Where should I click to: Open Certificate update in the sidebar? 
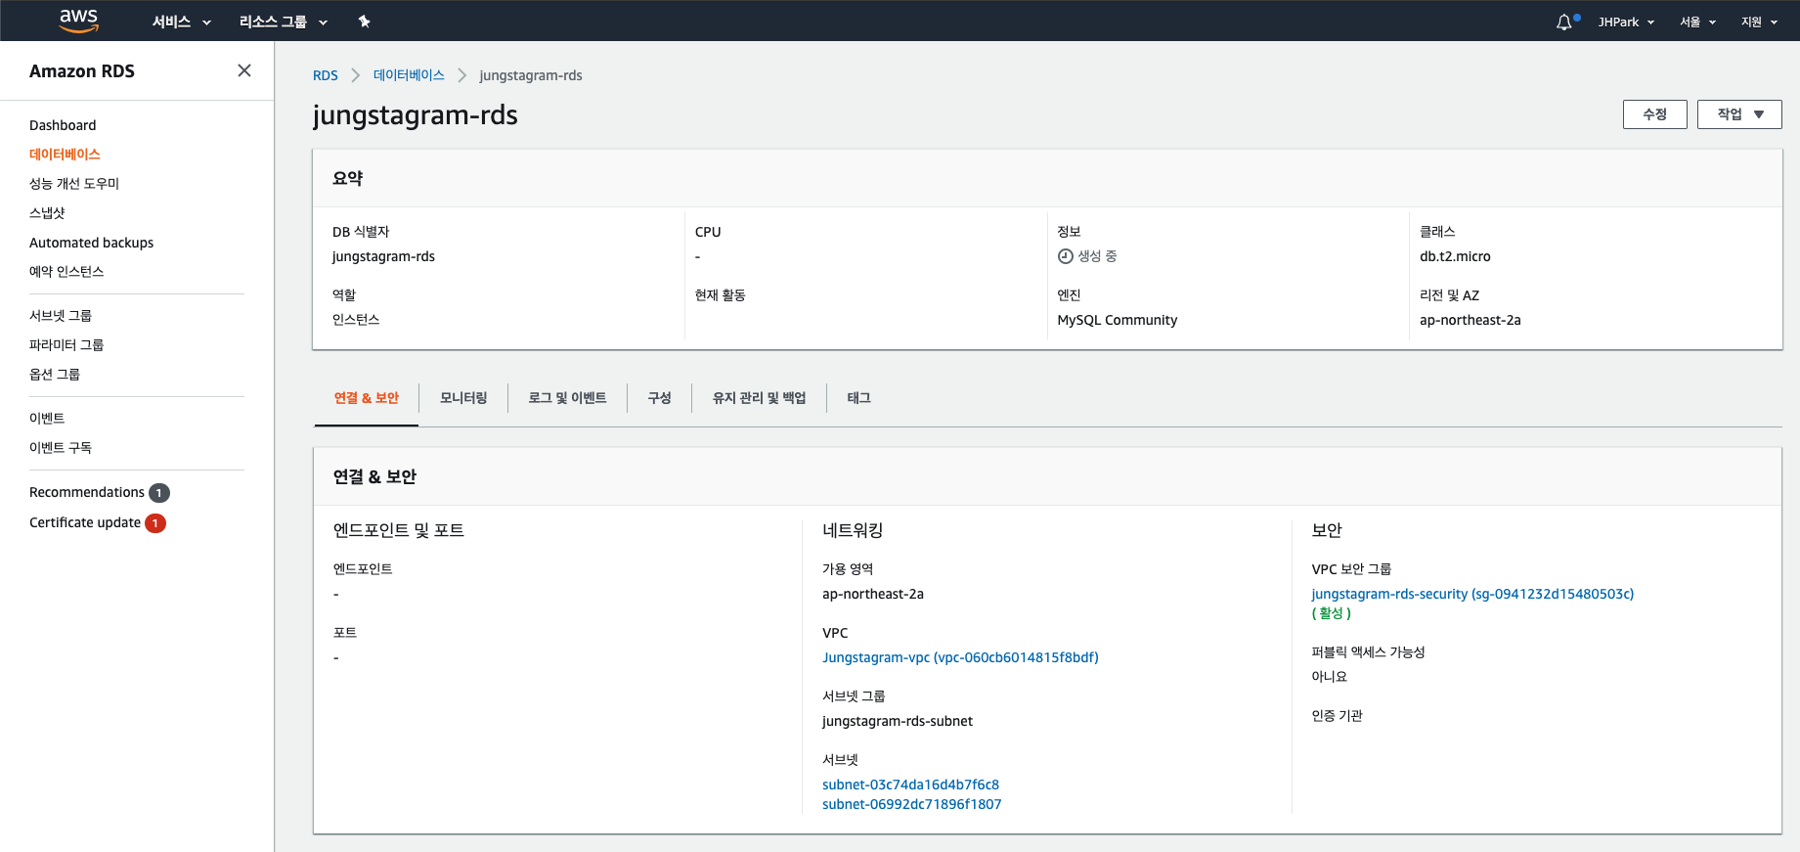pyautogui.click(x=85, y=522)
